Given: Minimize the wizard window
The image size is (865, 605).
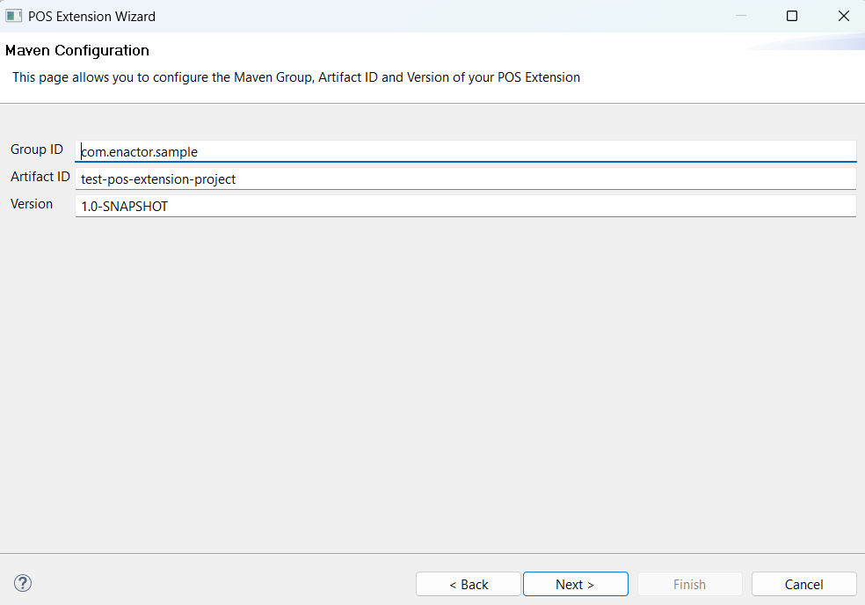Looking at the screenshot, I should [739, 15].
